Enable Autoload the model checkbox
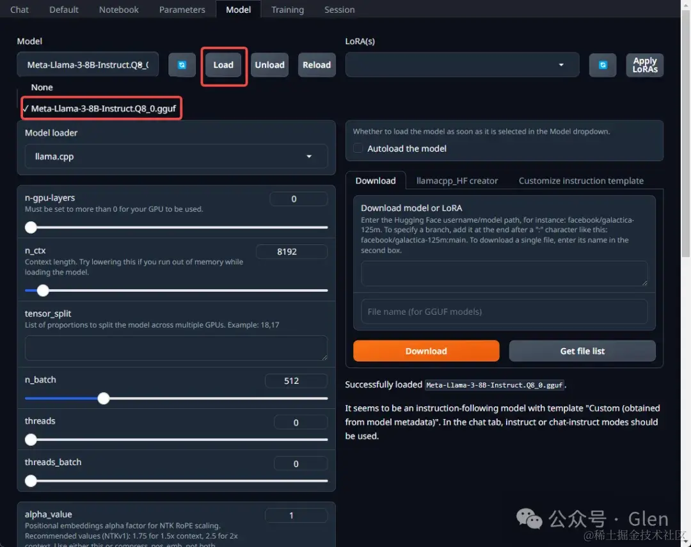Viewport: 691px width, 547px height. pos(358,148)
